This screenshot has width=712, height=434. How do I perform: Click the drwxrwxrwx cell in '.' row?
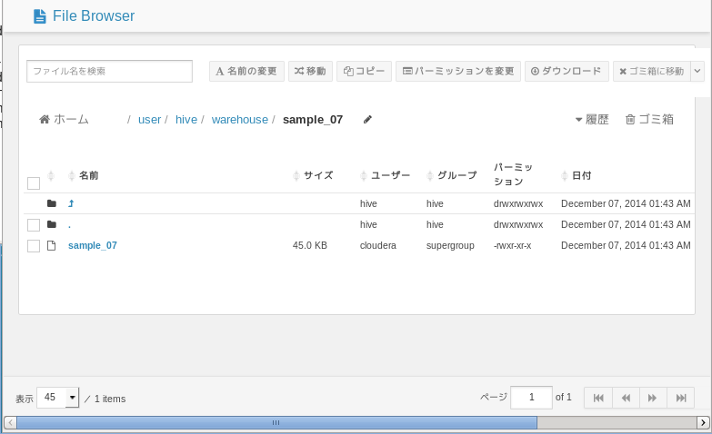click(518, 224)
